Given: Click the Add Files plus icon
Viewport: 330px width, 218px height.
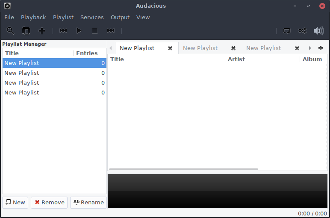Looking at the screenshot, I should (42, 31).
